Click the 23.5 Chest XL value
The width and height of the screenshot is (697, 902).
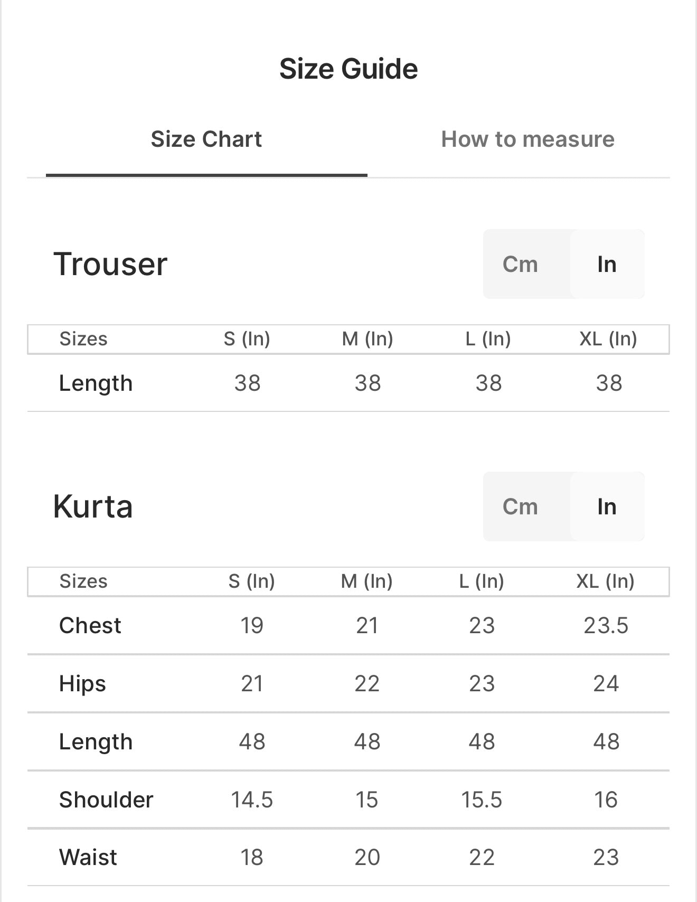606,625
